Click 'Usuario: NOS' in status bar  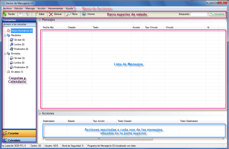point(51,146)
